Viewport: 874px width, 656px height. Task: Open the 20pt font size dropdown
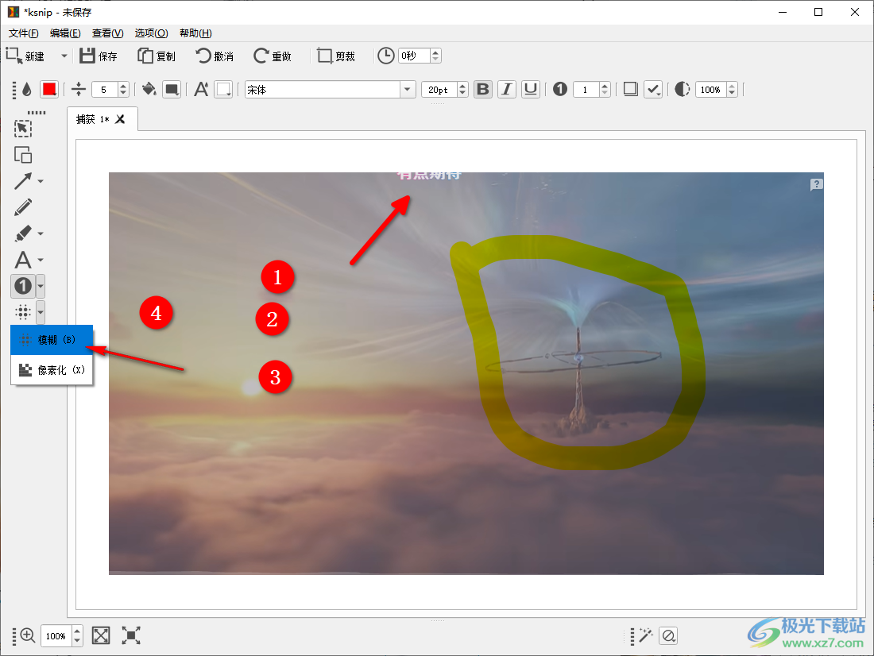pos(462,90)
